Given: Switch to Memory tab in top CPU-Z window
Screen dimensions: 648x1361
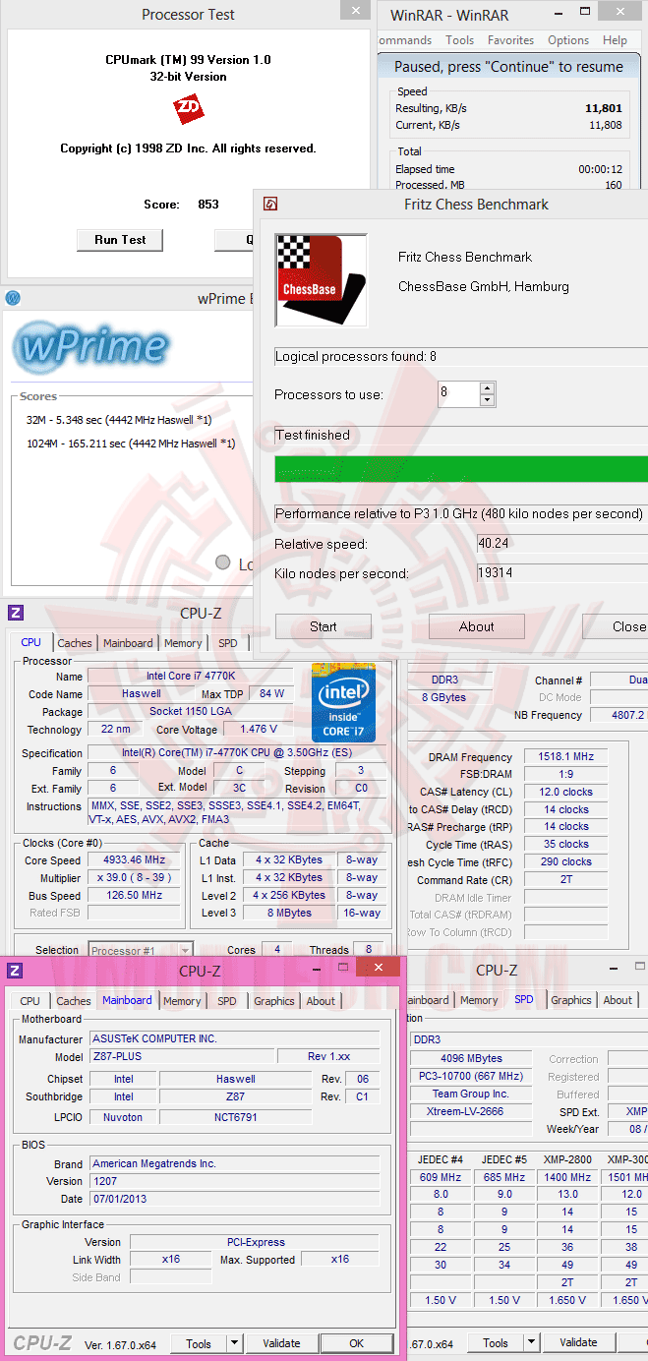Looking at the screenshot, I should [x=183, y=643].
